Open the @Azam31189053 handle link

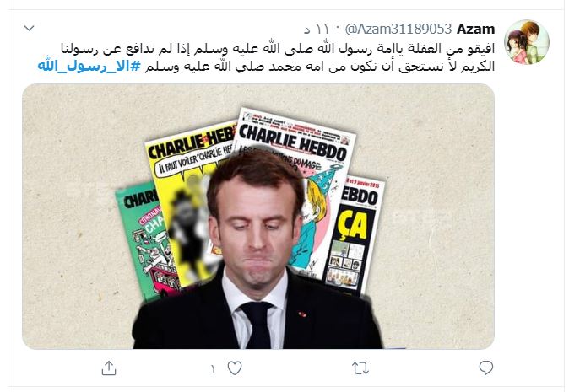[x=398, y=29]
